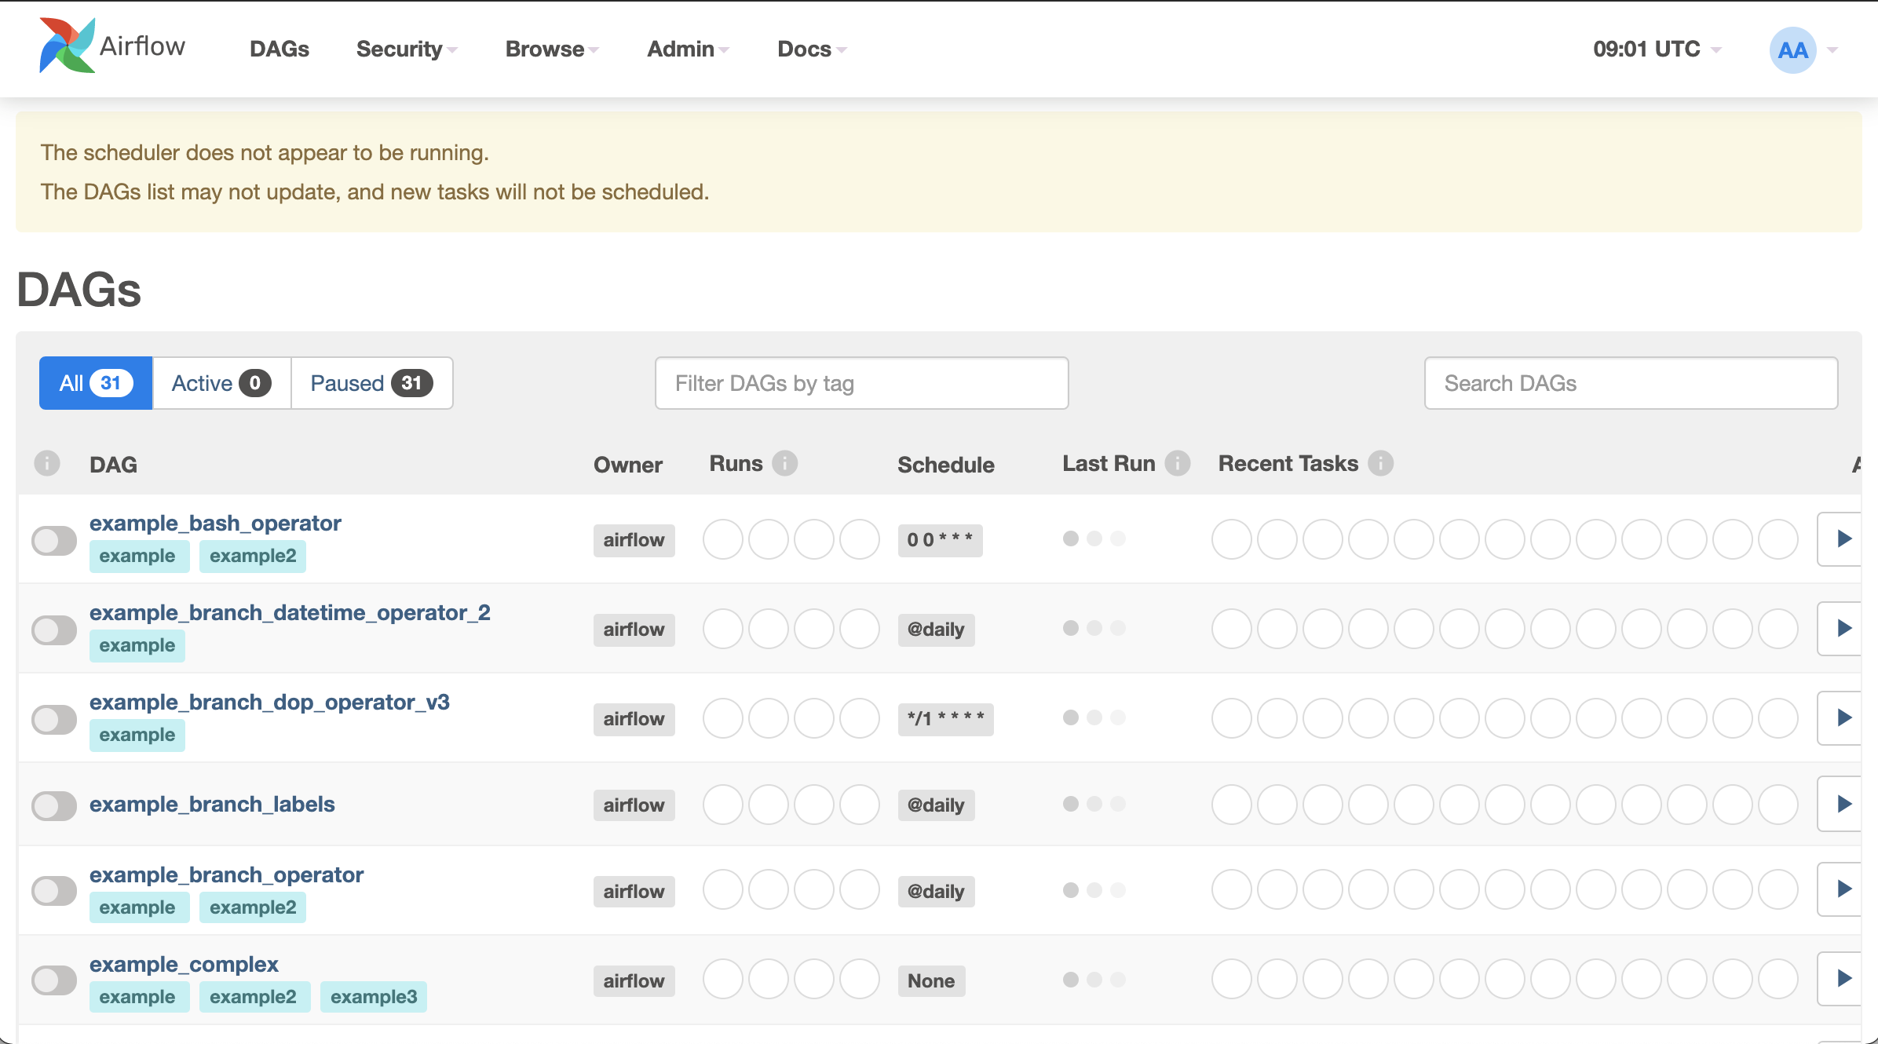Screen dimensions: 1878x1044
Task: Click the play button for example_complex
Action: 1843,978
